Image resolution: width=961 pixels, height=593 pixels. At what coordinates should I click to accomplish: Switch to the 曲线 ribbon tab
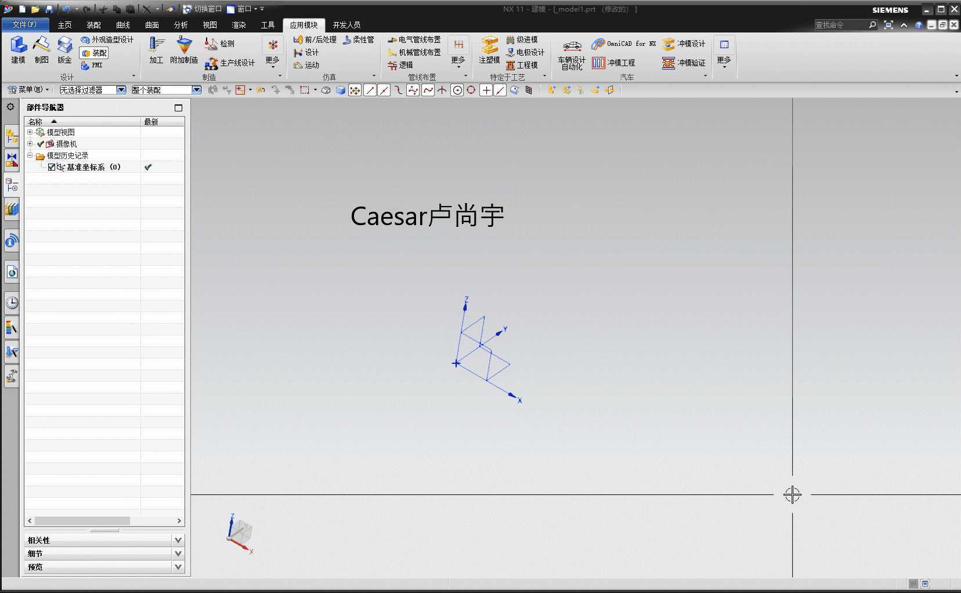(x=122, y=25)
